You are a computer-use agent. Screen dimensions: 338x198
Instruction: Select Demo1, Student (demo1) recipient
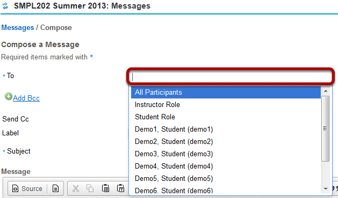(x=226, y=130)
